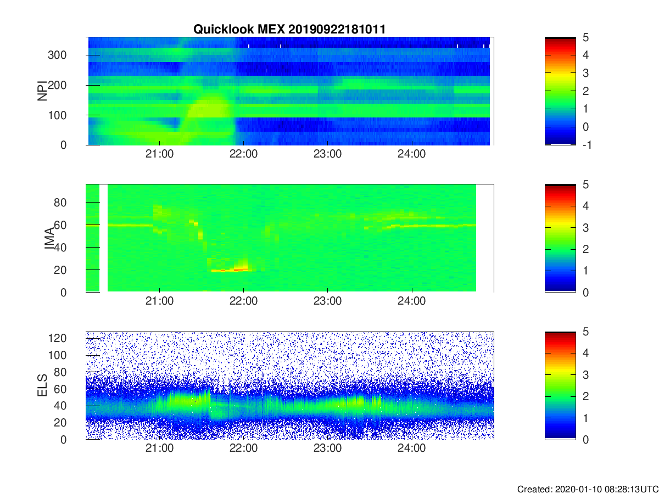The height and width of the screenshot is (494, 659).
Task: Click the 24:00 tick under the NPI panel
Action: point(411,154)
